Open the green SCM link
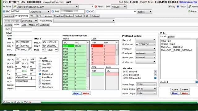This screenshot has height=111, width=198. [24, 71]
